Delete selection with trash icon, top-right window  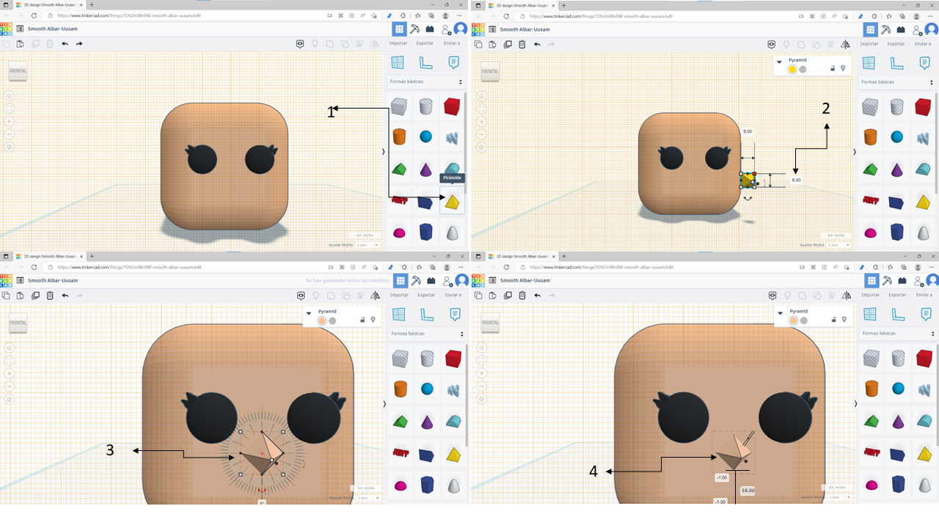click(x=522, y=44)
